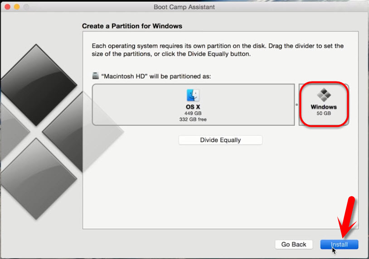Select the OS X partition label
The width and height of the screenshot is (369, 259).
pos(193,107)
